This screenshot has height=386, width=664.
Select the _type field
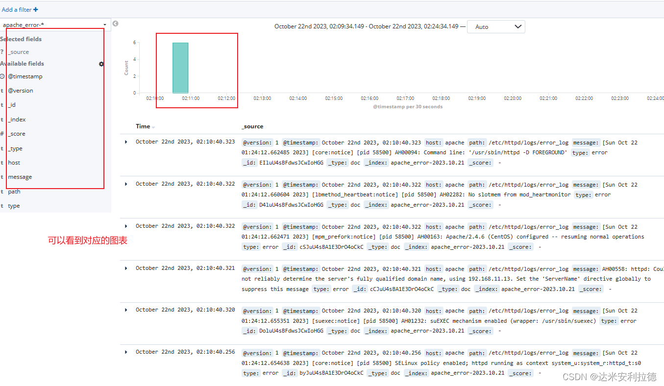15,148
